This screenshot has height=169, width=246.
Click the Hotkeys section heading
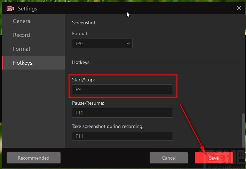tap(81, 63)
